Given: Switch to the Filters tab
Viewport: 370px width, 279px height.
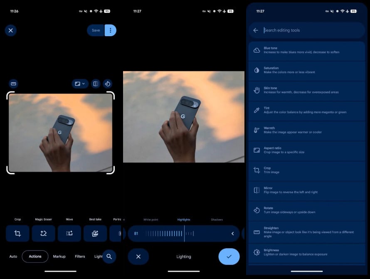Looking at the screenshot, I should coord(80,257).
